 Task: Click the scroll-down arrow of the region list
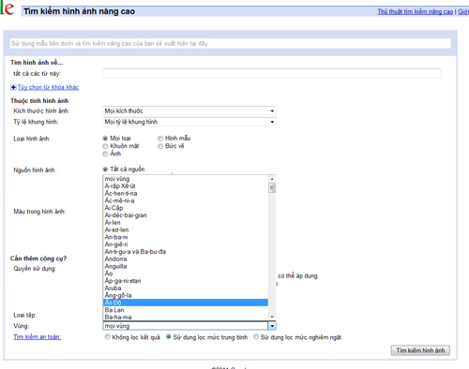pyautogui.click(x=272, y=317)
